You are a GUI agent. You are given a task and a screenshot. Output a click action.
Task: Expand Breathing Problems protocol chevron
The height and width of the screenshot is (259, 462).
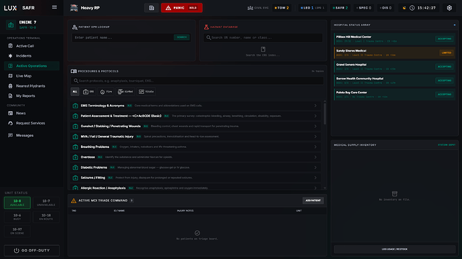pyautogui.click(x=315, y=147)
